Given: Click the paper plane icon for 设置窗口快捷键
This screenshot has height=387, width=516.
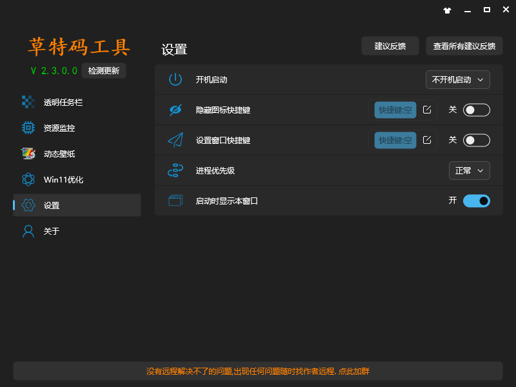Looking at the screenshot, I should coord(175,140).
